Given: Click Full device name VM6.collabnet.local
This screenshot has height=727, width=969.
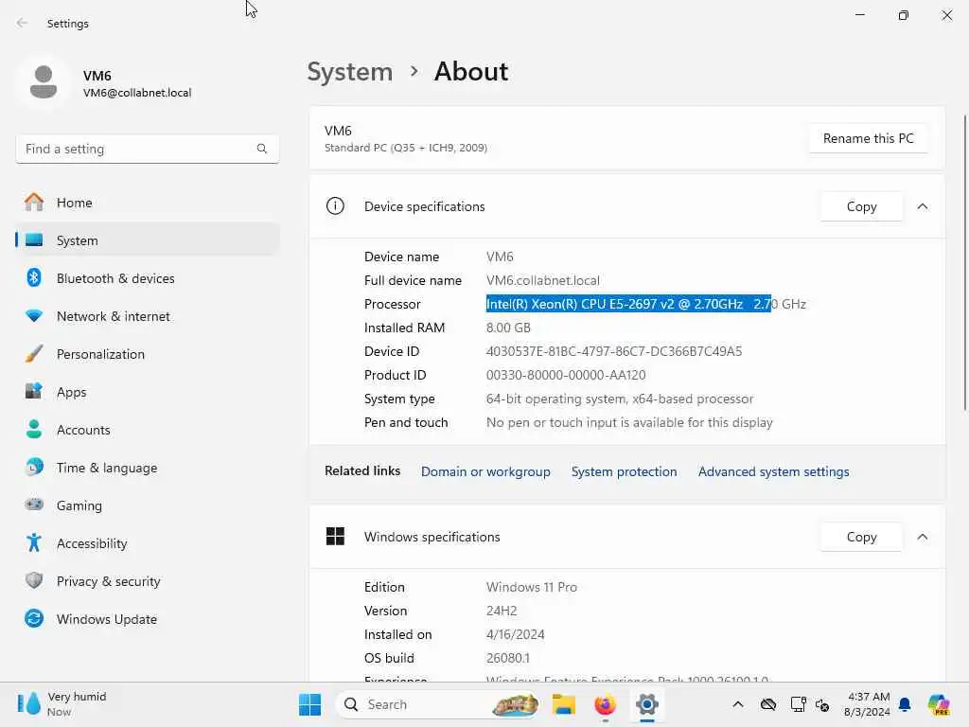Looking at the screenshot, I should pyautogui.click(x=542, y=280).
